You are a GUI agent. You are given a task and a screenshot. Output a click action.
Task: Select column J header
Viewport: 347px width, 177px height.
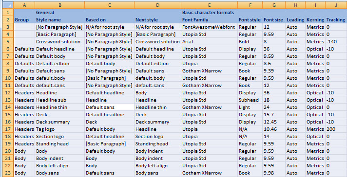tap(336, 5)
